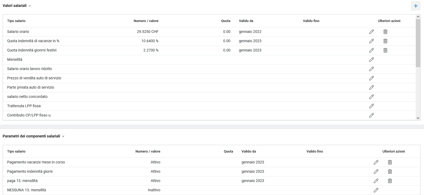Delete Quota indennità gionrni festivi row

click(x=385, y=50)
